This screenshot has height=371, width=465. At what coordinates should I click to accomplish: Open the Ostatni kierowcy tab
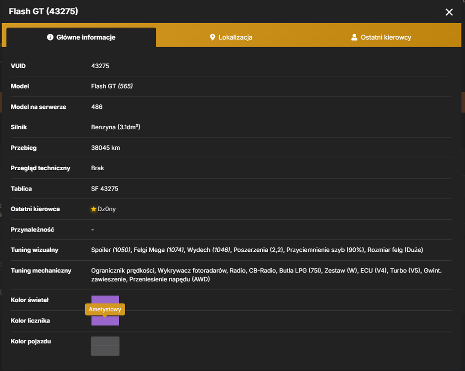point(381,38)
